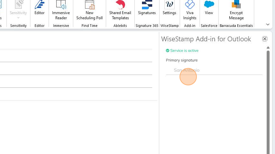
Task: Open the Sensitivity dropdown in the ribbon
Action: 18,10
